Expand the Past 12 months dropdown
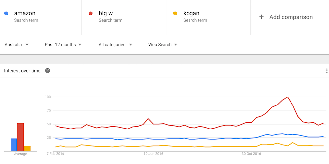This screenshot has height=164, width=329. [x=63, y=45]
